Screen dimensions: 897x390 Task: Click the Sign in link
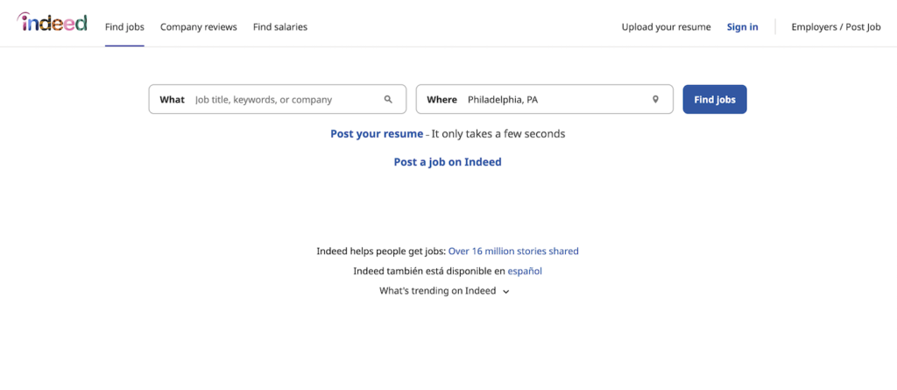point(743,27)
